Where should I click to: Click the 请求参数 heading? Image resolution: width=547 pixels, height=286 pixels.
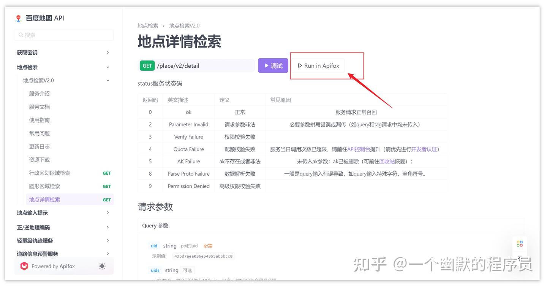point(155,207)
